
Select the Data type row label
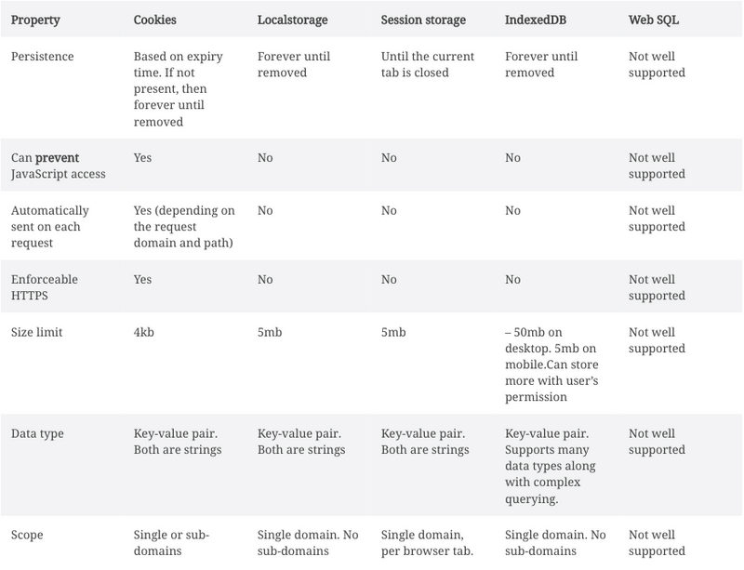39,434
